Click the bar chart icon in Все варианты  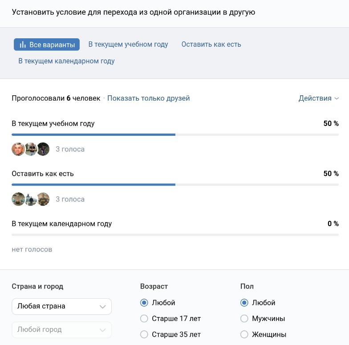tap(23, 45)
